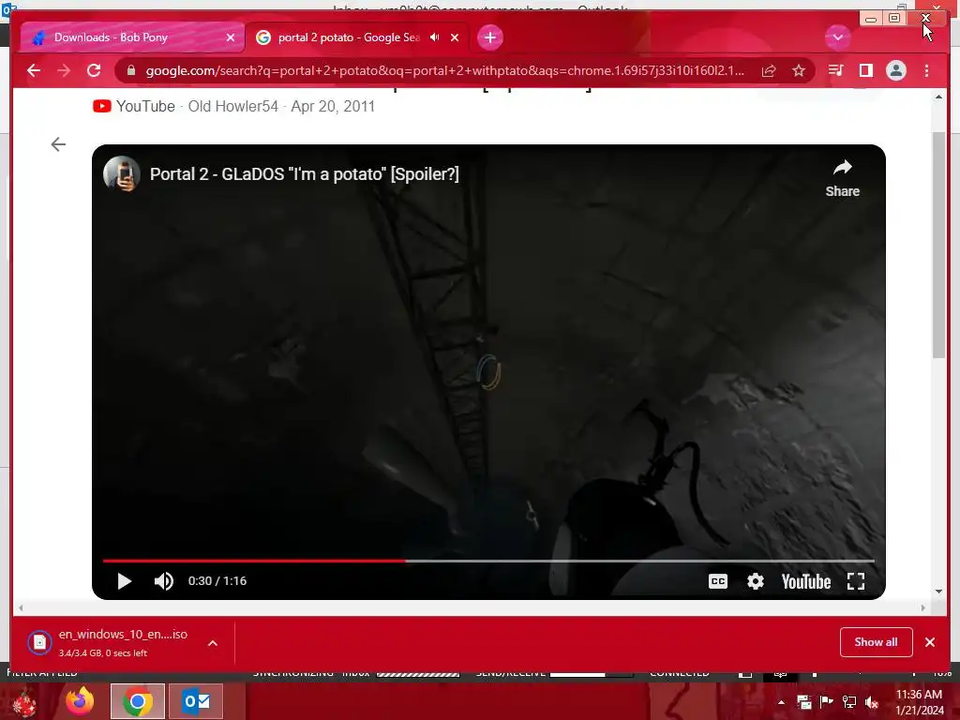
Task: Open video settings gear
Action: pos(756,581)
